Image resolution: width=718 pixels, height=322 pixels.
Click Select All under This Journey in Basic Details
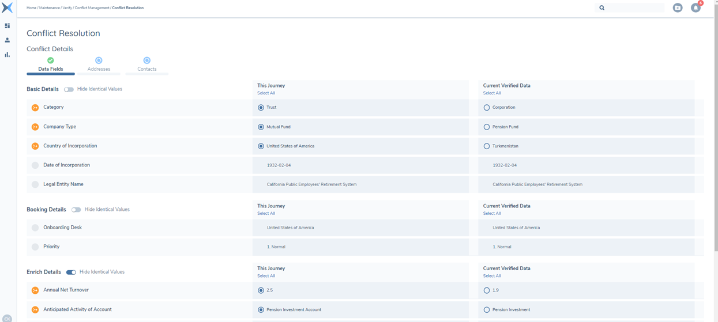coord(266,93)
